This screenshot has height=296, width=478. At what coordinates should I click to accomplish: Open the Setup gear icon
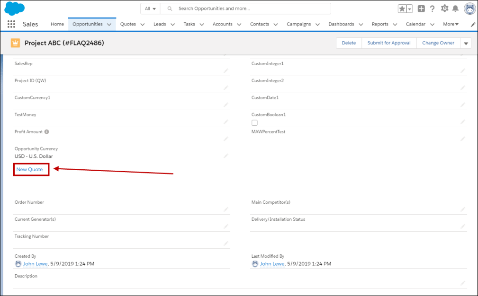[x=444, y=9]
